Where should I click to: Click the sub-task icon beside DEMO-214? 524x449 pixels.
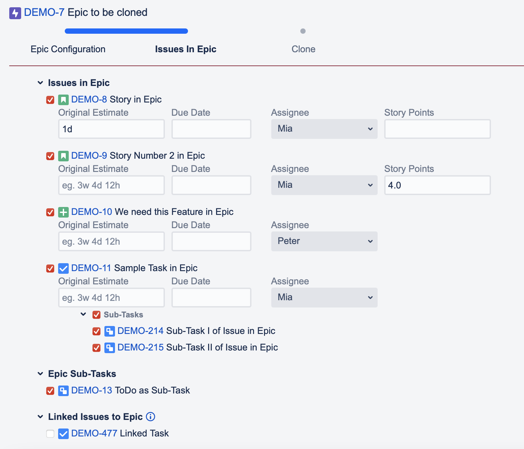[110, 331]
